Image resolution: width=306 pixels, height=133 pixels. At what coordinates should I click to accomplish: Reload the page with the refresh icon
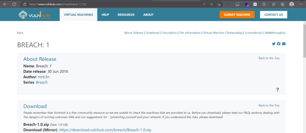click(x=14, y=4)
